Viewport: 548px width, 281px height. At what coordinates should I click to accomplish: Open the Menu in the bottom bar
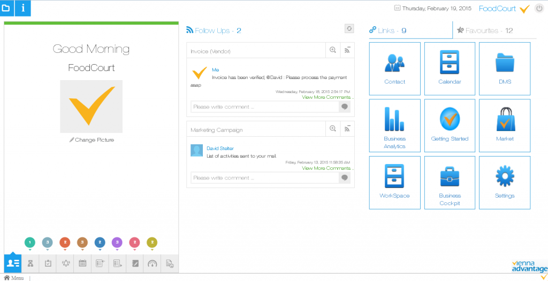[18, 278]
